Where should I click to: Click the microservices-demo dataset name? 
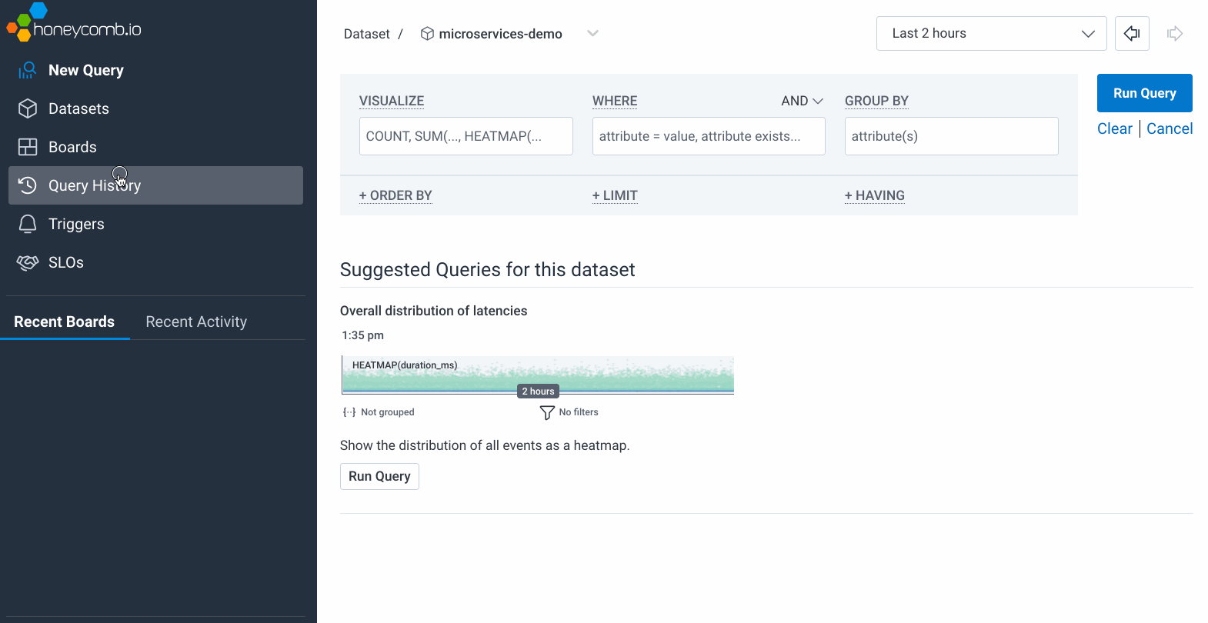pyautogui.click(x=500, y=34)
